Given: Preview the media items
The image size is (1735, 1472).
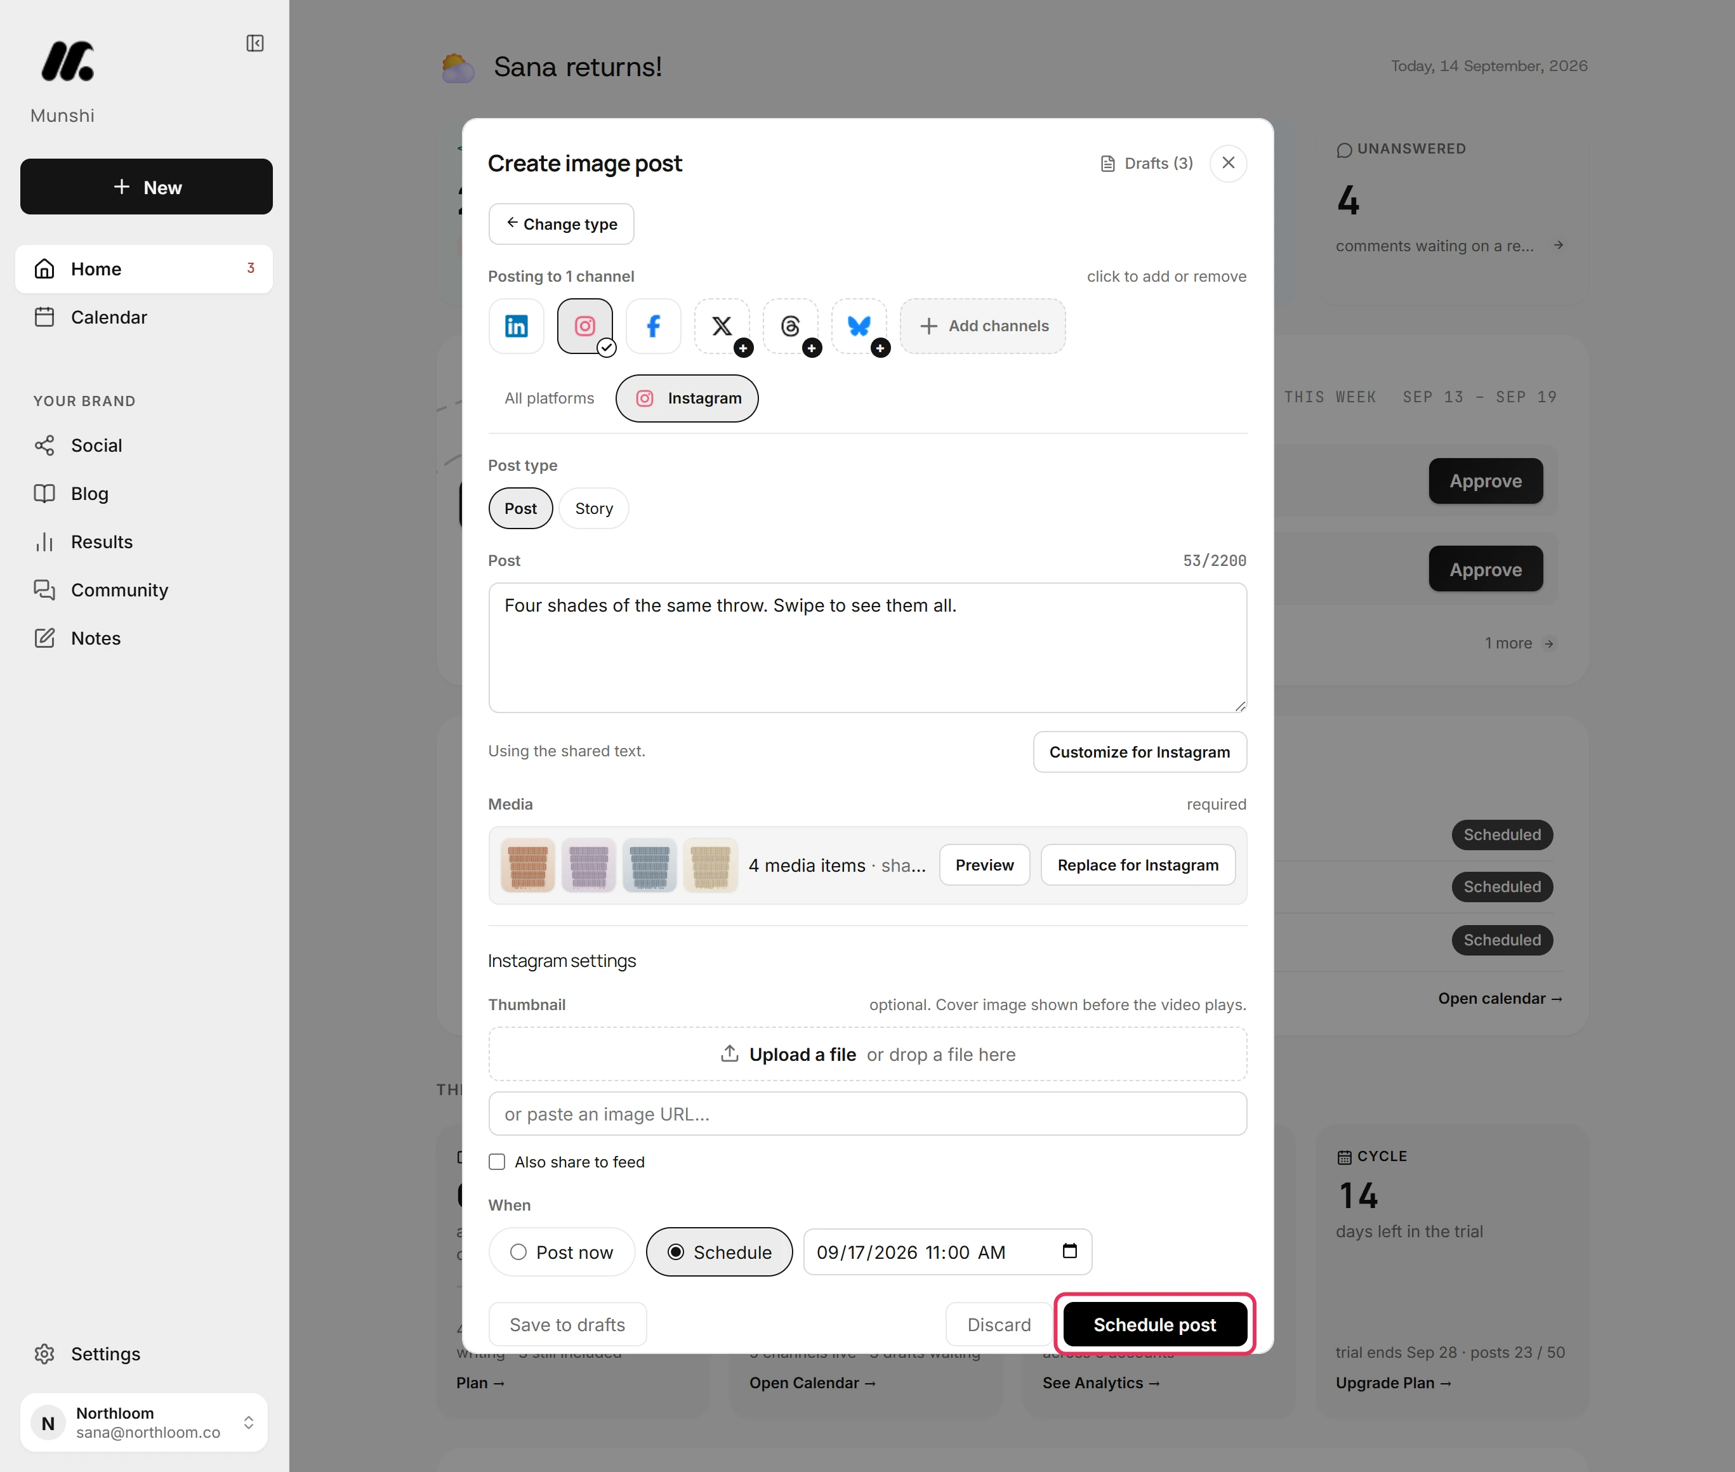Looking at the screenshot, I should [x=985, y=865].
